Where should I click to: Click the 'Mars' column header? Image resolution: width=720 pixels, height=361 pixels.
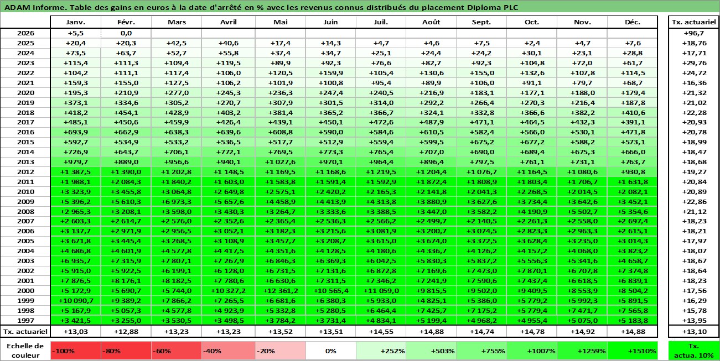click(177, 22)
